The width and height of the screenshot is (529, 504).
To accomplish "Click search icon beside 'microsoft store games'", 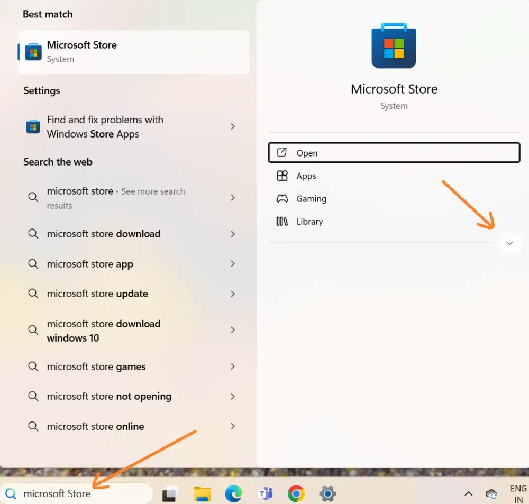I will (33, 366).
